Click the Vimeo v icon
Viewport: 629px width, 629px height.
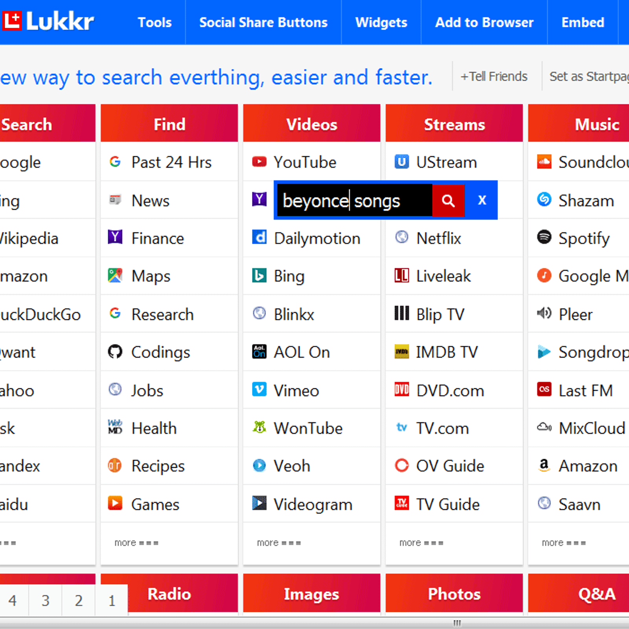pos(259,390)
